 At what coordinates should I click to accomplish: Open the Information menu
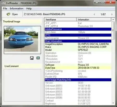[17, 9]
